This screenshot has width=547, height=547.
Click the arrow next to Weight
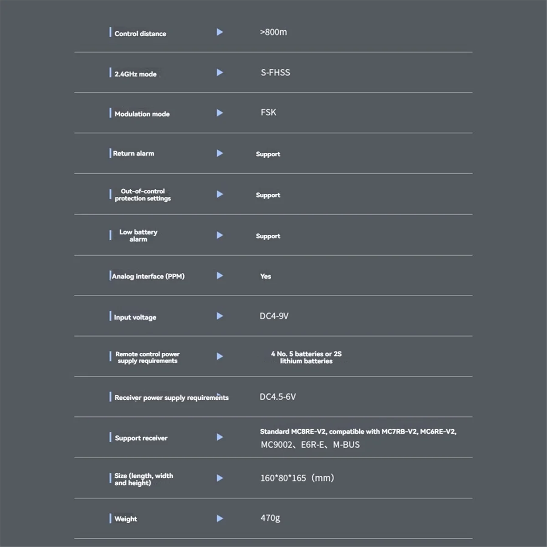(220, 518)
